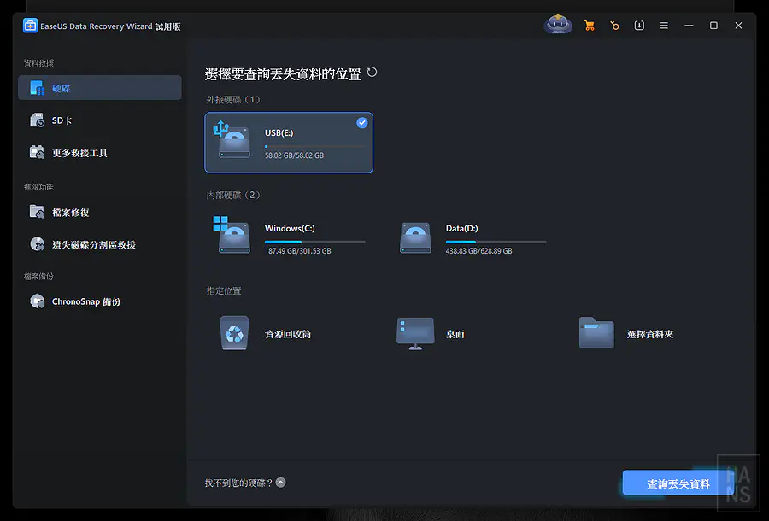Open the shopping cart to purchase
This screenshot has height=521, width=769.
590,25
